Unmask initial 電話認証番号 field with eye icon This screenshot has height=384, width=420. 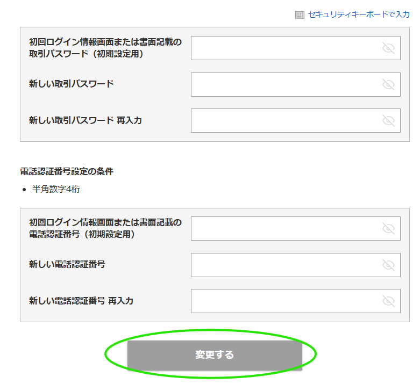click(388, 229)
